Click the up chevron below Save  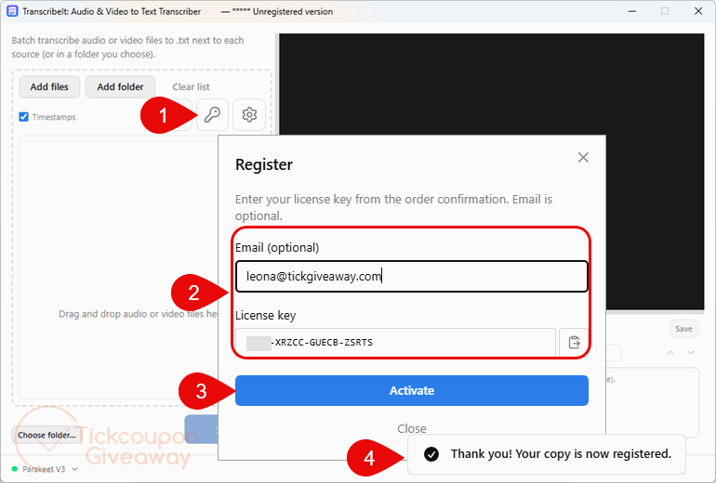pyautogui.click(x=670, y=352)
